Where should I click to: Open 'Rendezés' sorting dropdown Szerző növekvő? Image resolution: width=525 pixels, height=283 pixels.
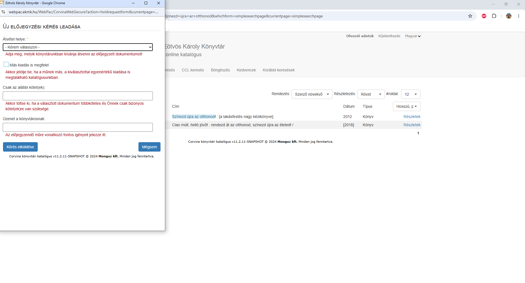tap(312, 94)
